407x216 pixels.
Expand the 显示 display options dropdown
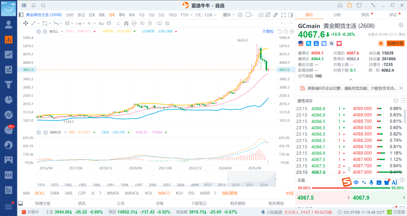tap(229, 15)
